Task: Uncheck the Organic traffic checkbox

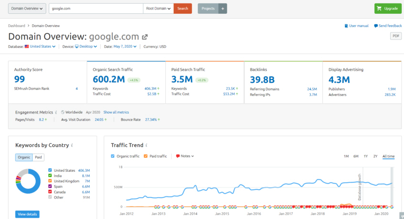Action: (113, 156)
